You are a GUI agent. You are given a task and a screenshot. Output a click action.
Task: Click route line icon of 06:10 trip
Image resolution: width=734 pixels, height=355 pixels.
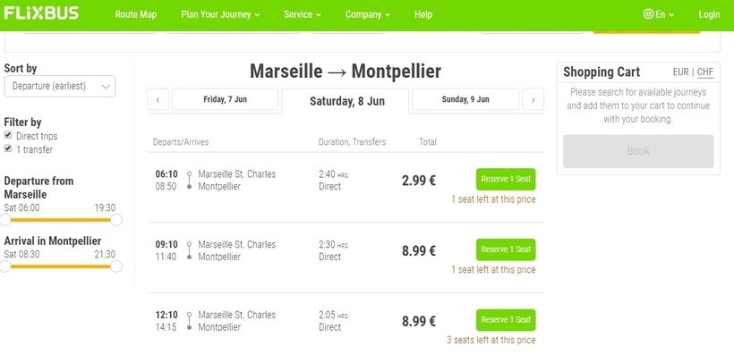(189, 180)
